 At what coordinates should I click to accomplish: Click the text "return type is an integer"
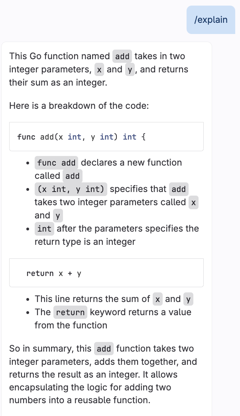85,242
